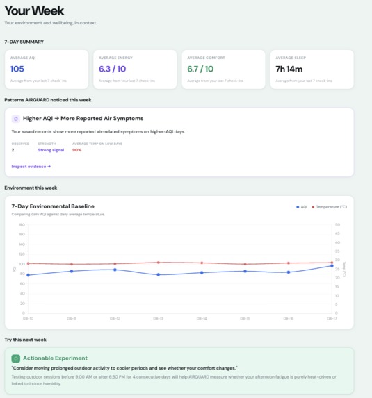Click the 'Try this next week' heading
The height and width of the screenshot is (398, 372).
point(26,340)
